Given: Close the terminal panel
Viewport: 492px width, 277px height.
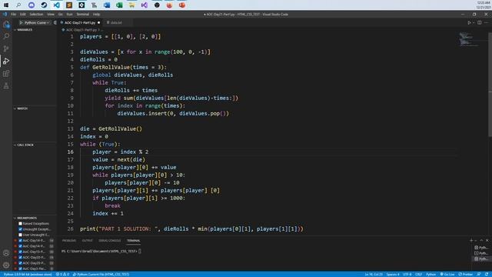Looking at the screenshot, I should point(487,240).
